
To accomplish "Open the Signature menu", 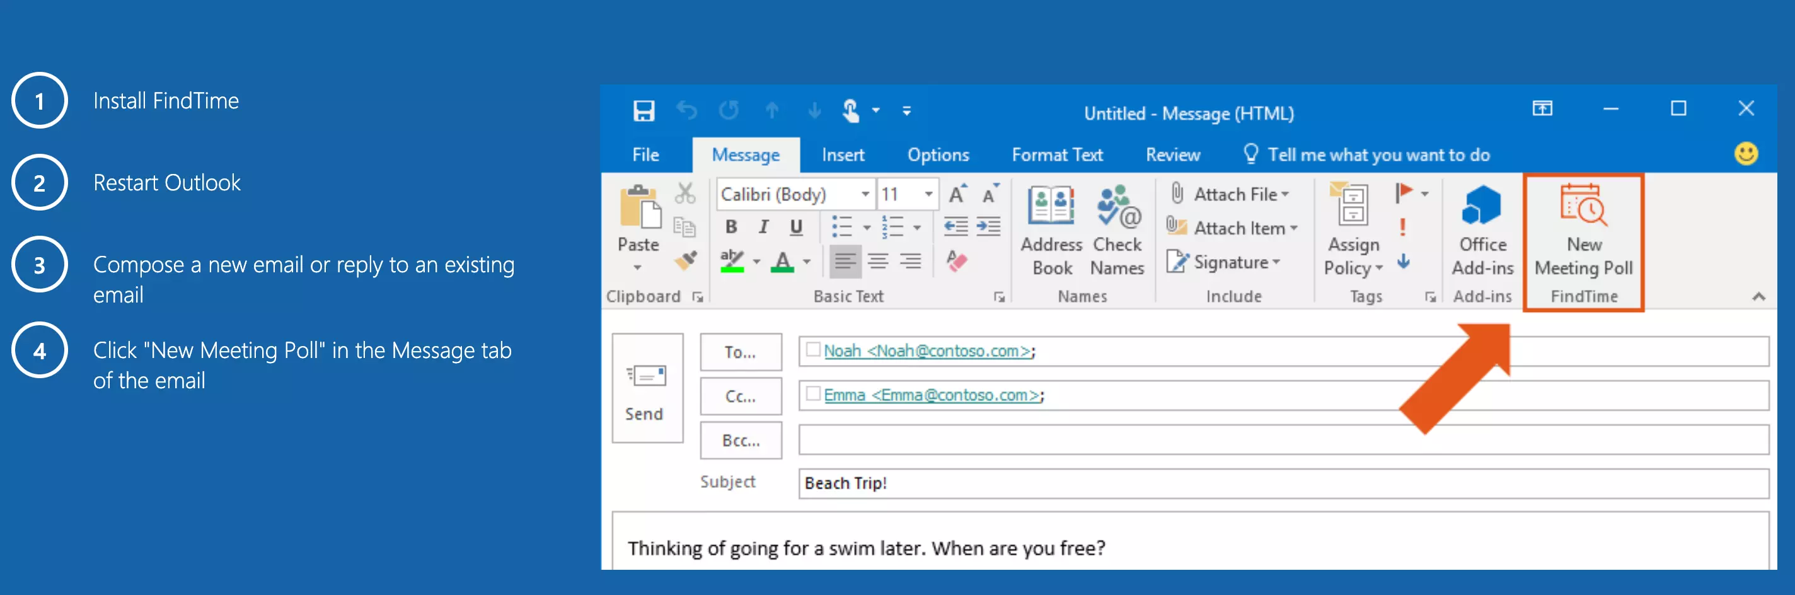I will click(x=1223, y=262).
